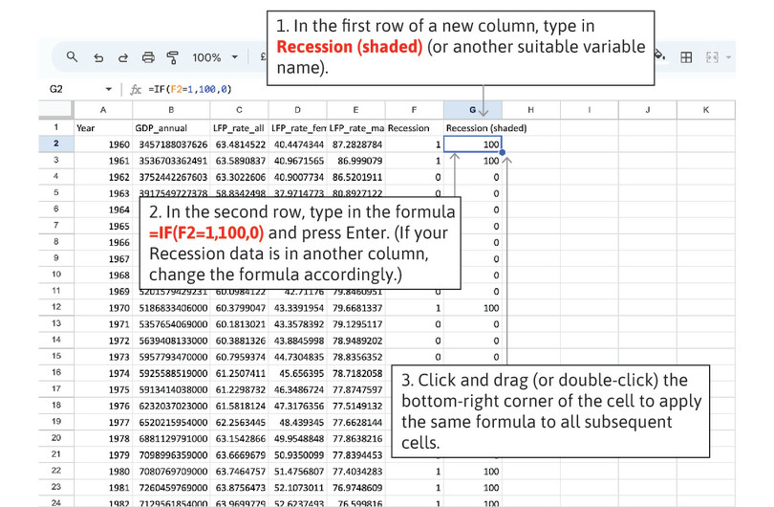Select column K header
Viewport: 774px width, 507px height.
click(x=705, y=110)
